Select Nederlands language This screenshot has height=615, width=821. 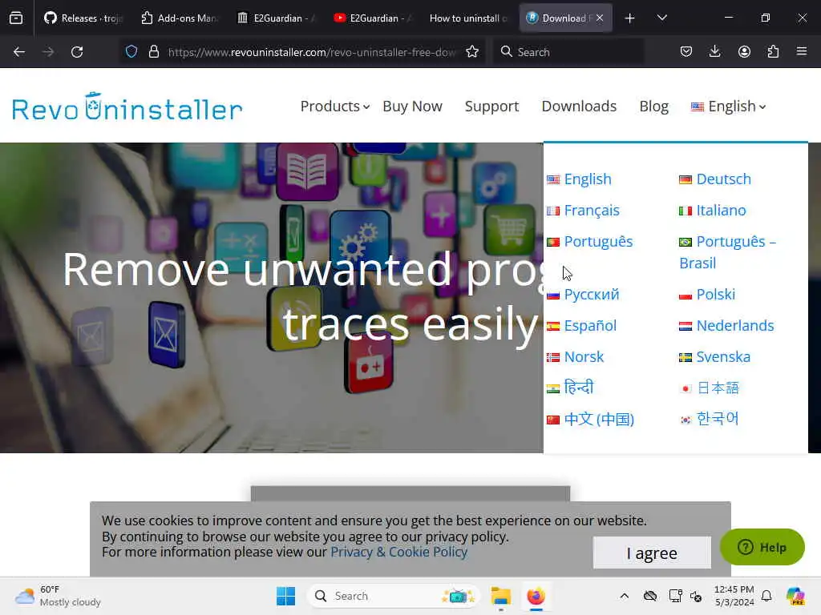(726, 325)
